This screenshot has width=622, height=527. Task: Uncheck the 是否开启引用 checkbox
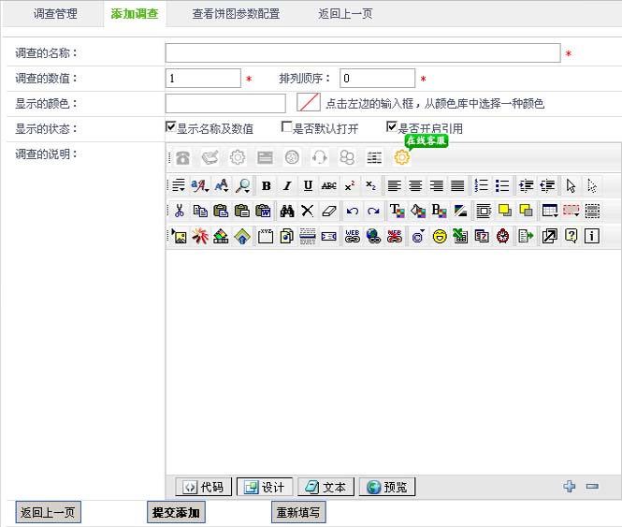392,127
